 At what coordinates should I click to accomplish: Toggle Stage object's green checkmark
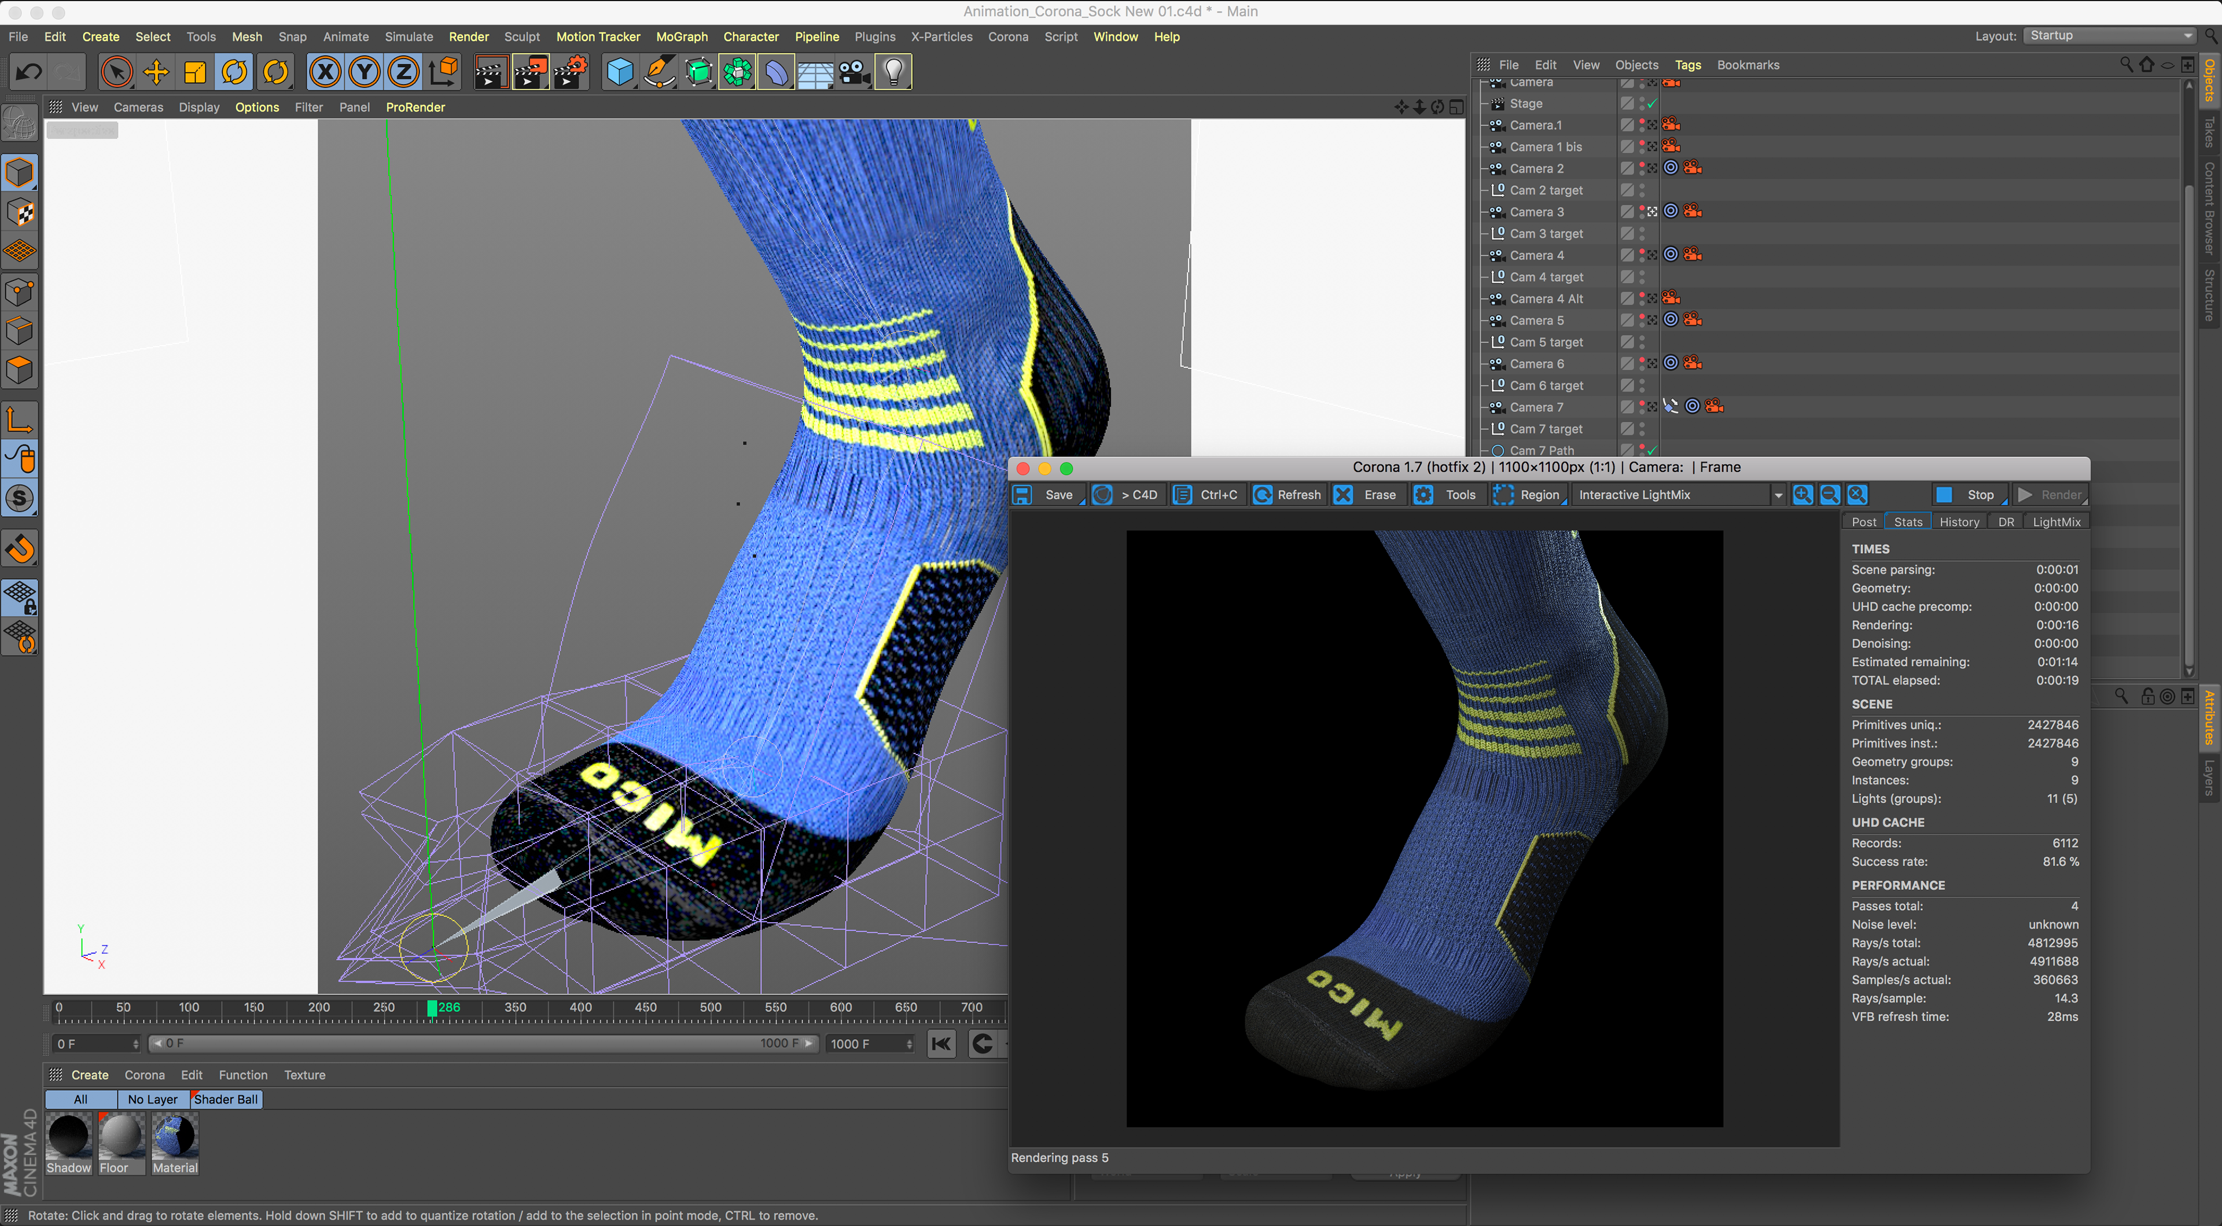(x=1652, y=104)
